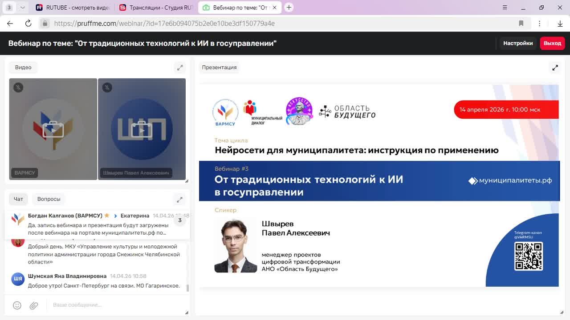The image size is (570, 320).
Task: Select the active Вебинар по теме browser tab
Action: pyautogui.click(x=239, y=8)
